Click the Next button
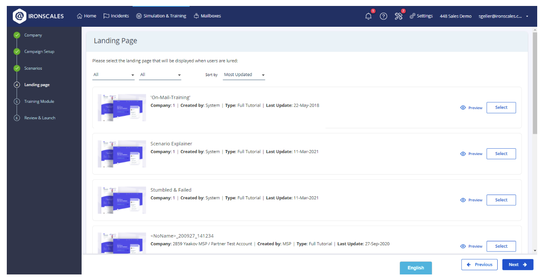The width and height of the screenshot is (544, 277). pos(518,265)
